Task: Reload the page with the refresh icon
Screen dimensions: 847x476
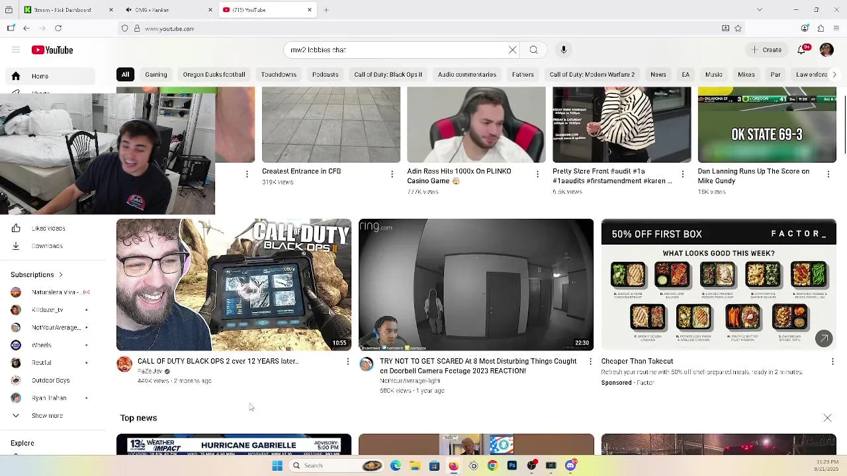Action: click(x=58, y=28)
